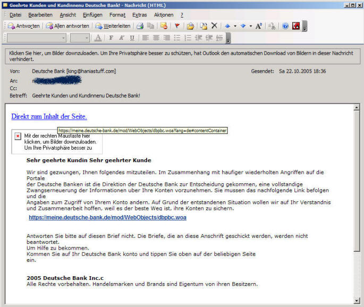364x307 pixels.
Task: Click scrollbar down arrow of message body
Action: [357, 301]
